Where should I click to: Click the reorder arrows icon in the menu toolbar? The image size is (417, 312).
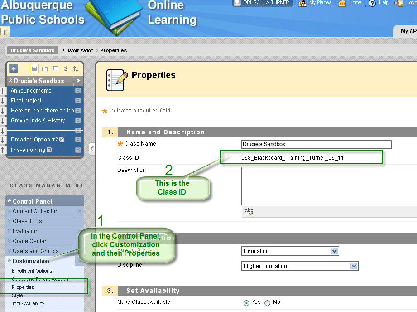(x=76, y=69)
